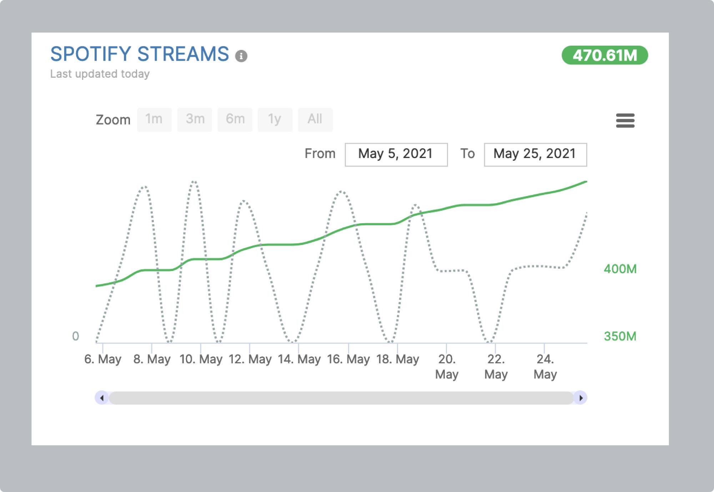
Task: Click the 350M axis label
Action: (x=620, y=336)
